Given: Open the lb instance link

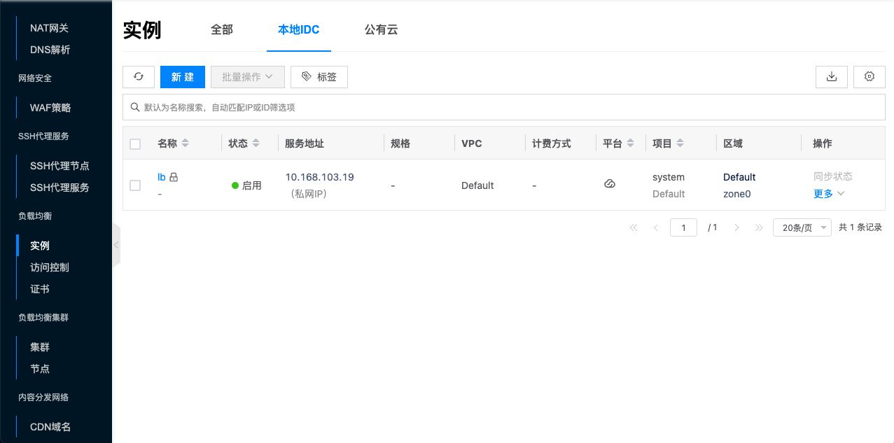Looking at the screenshot, I should (162, 177).
